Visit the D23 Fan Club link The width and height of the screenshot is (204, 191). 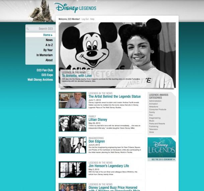tap(45, 70)
